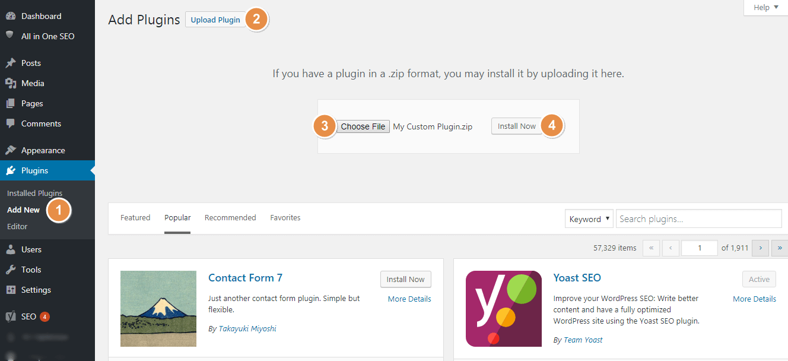
Task: Click the Yoast SEO sidebar icon
Action: pyautogui.click(x=10, y=316)
